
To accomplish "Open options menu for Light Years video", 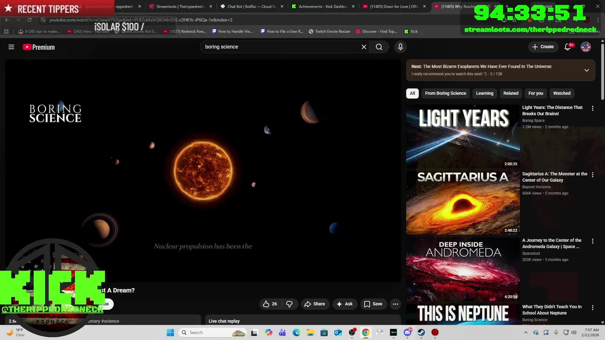I will coord(593,108).
